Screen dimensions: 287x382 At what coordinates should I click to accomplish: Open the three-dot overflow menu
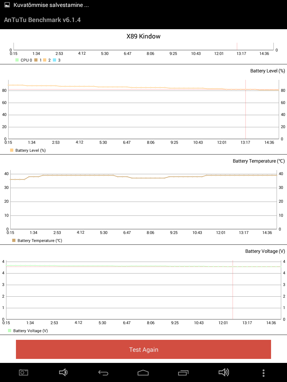point(263,373)
